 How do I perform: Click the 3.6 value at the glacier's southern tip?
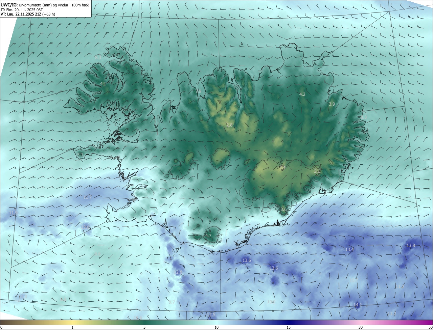283,210
